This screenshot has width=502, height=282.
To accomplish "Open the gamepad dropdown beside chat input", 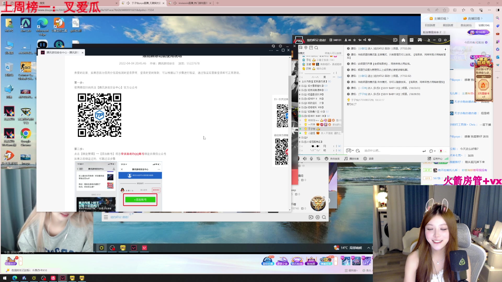I will [350, 151].
